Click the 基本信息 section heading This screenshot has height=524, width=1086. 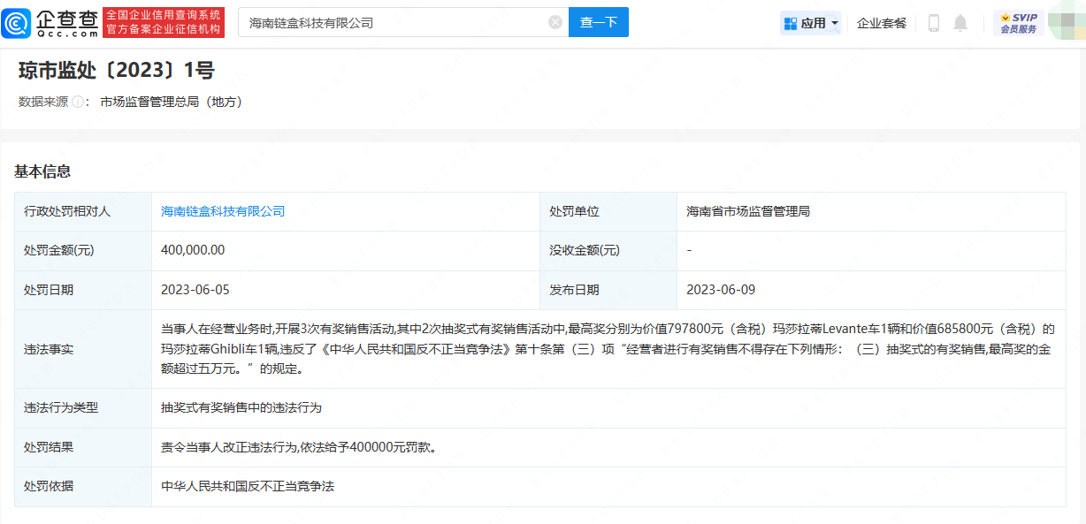pyautogui.click(x=42, y=171)
